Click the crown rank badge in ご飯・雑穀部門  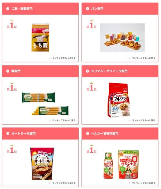click(x=12, y=24)
